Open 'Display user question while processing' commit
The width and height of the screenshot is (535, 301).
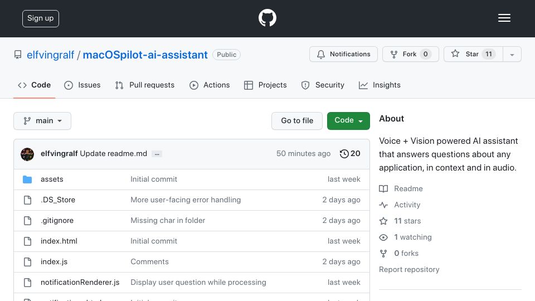(198, 282)
